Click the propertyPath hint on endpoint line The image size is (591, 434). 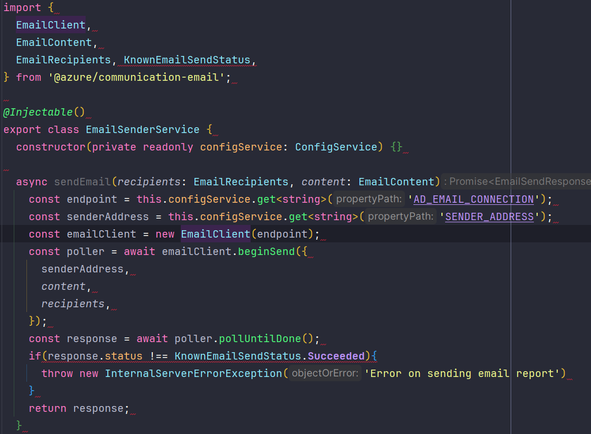pyautogui.click(x=369, y=199)
